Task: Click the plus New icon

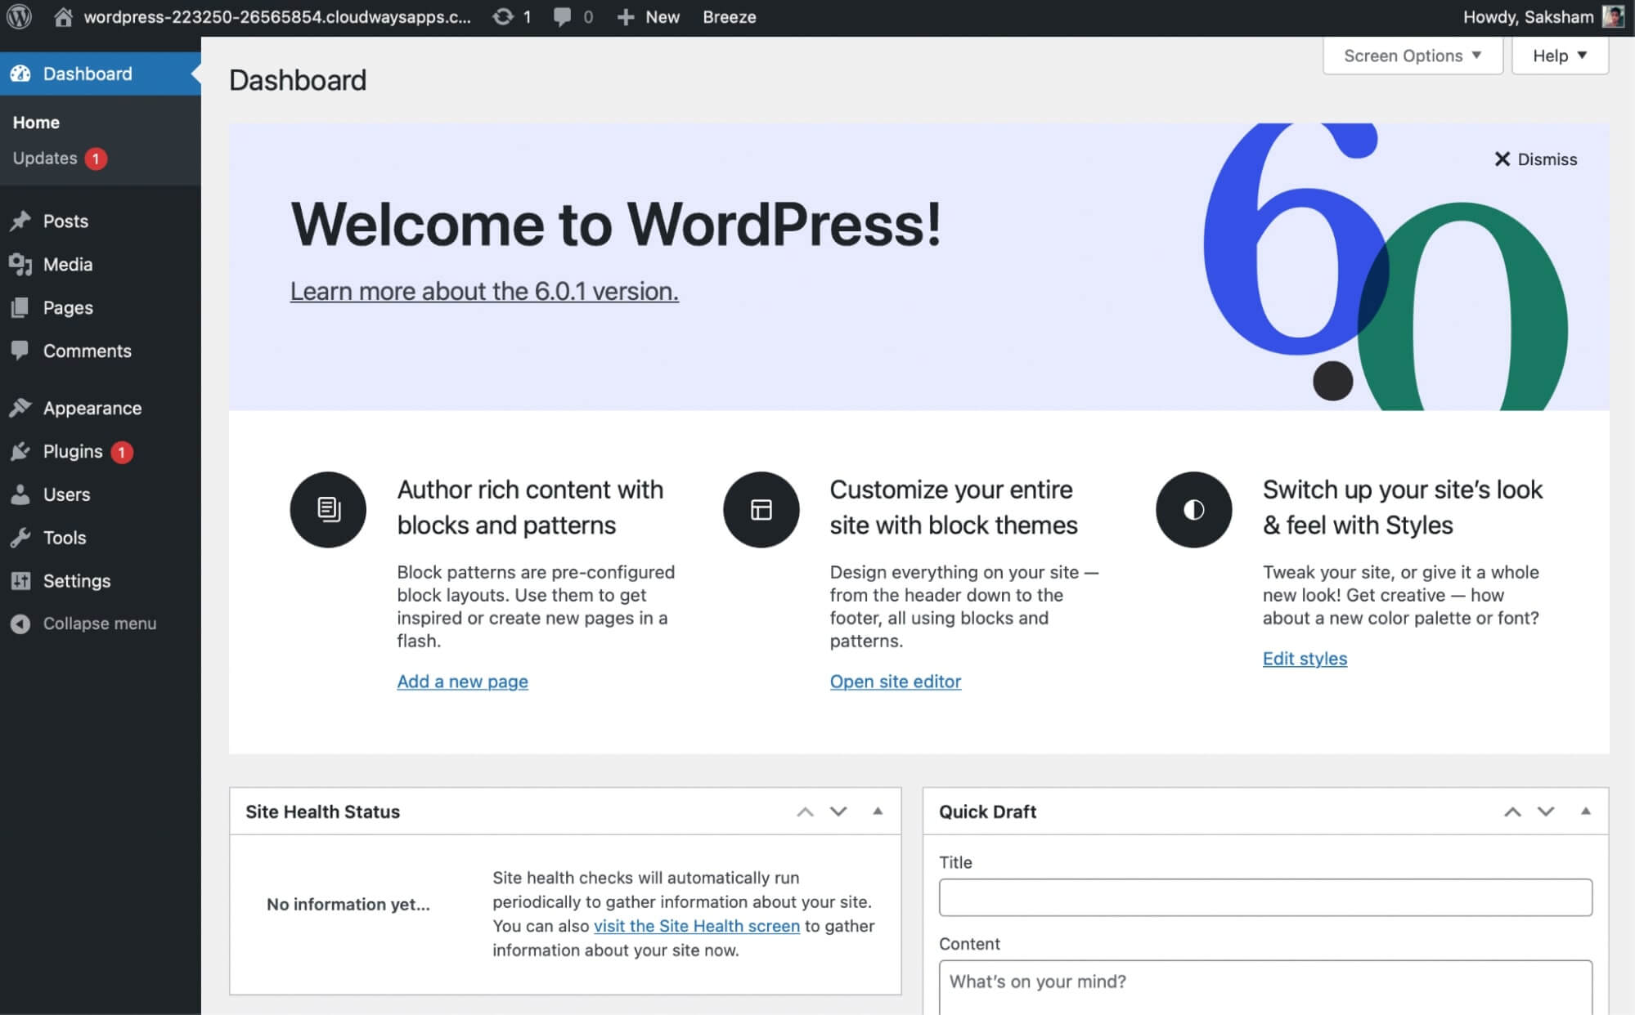Action: 625,17
